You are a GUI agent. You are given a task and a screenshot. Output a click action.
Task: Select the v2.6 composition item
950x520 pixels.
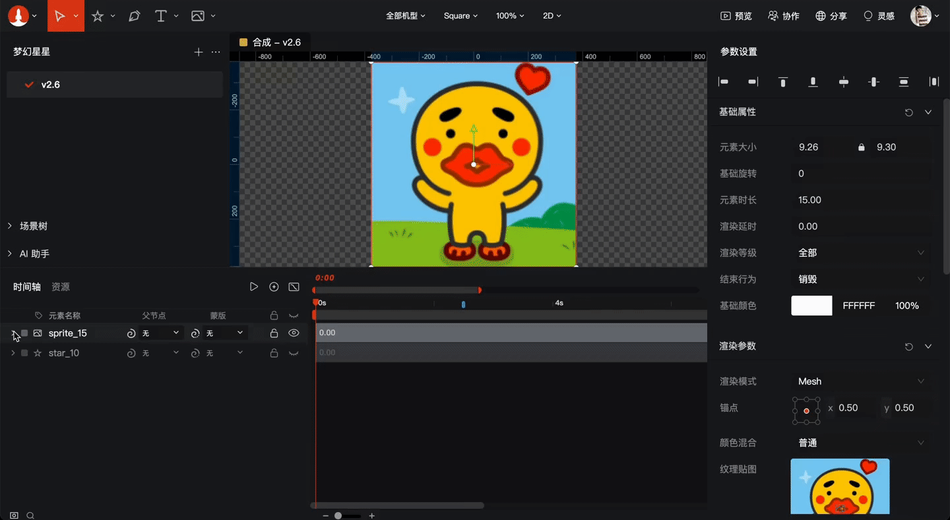pos(115,84)
